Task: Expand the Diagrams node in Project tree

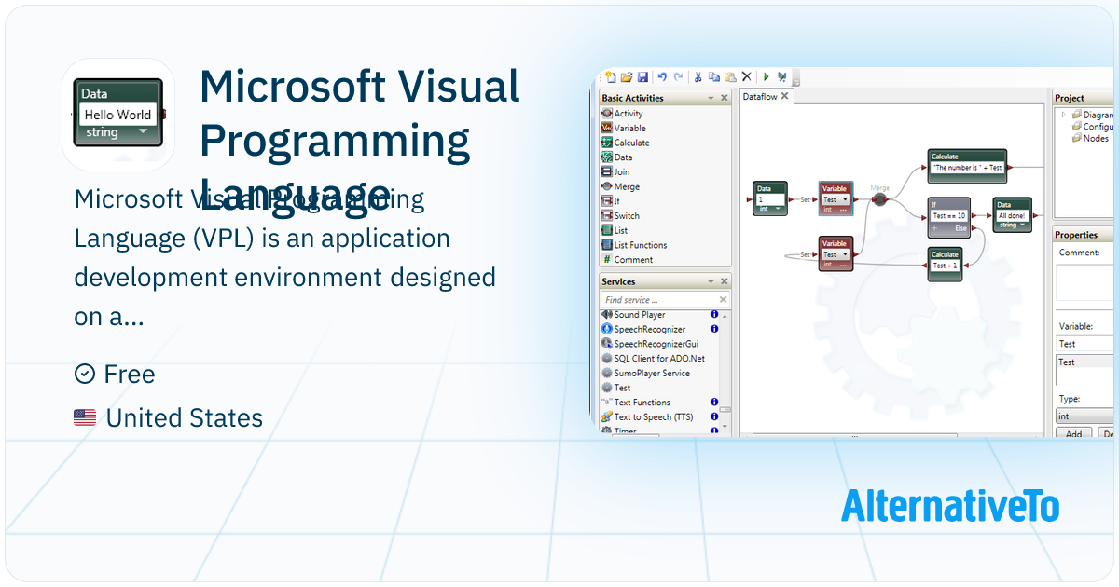Action: pyautogui.click(x=1064, y=116)
